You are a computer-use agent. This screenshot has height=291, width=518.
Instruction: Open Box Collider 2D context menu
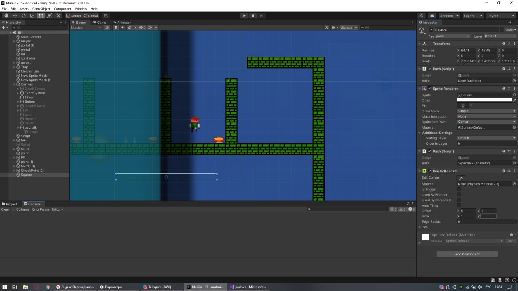514,171
